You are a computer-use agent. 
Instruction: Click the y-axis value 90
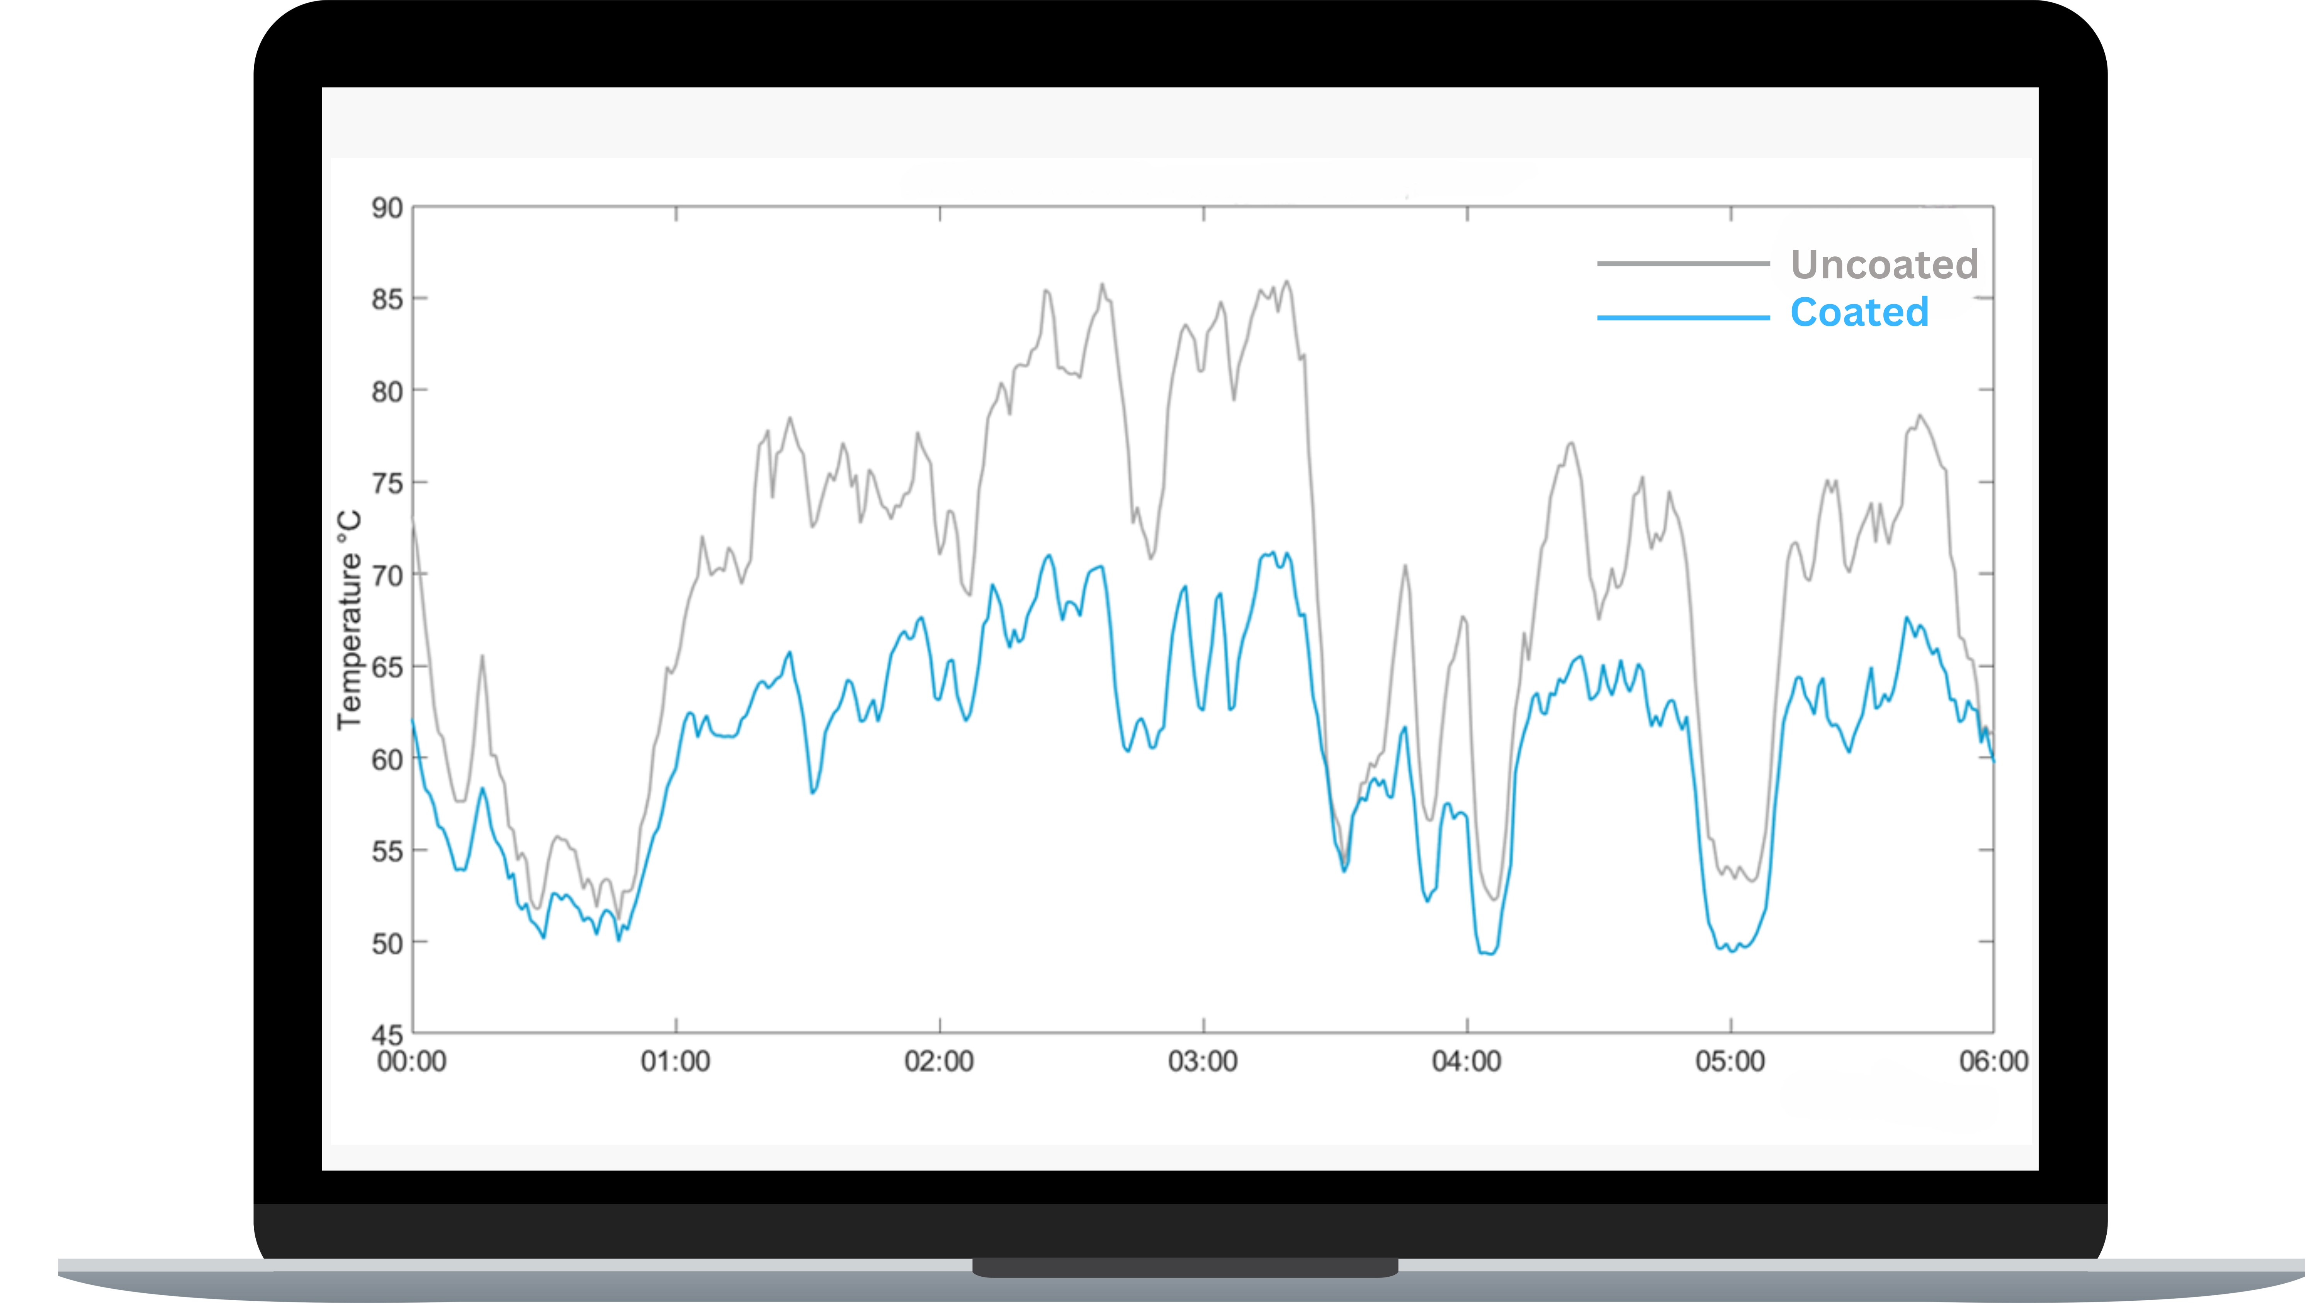[387, 208]
